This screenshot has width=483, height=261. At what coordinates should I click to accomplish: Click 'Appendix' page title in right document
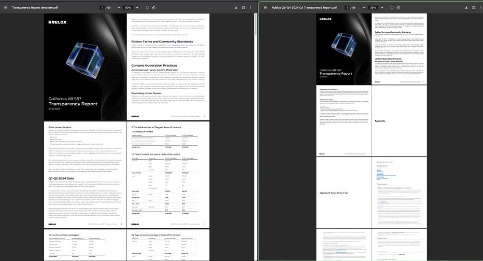point(380,121)
